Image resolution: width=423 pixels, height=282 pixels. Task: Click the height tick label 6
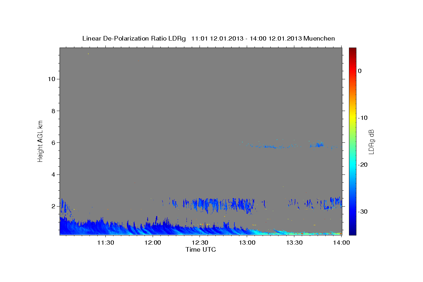coord(53,142)
